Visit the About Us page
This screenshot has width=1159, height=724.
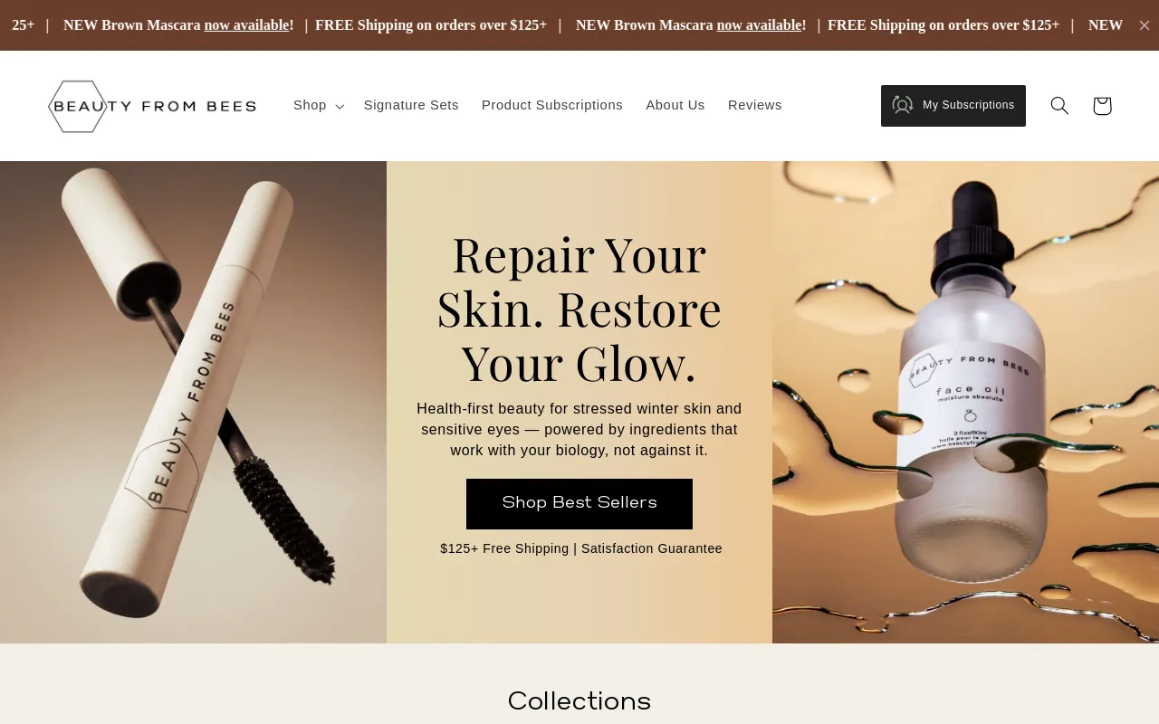point(675,105)
